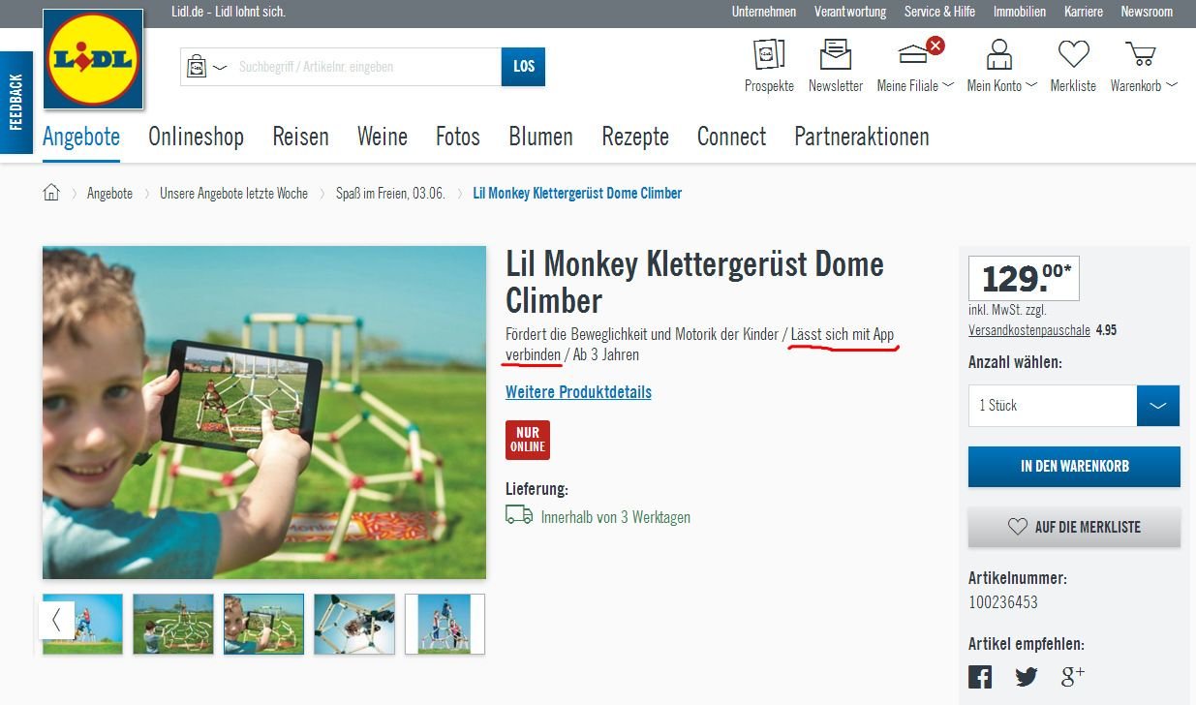
Task: Open the FEEDBACK side tab
Action: [15, 103]
